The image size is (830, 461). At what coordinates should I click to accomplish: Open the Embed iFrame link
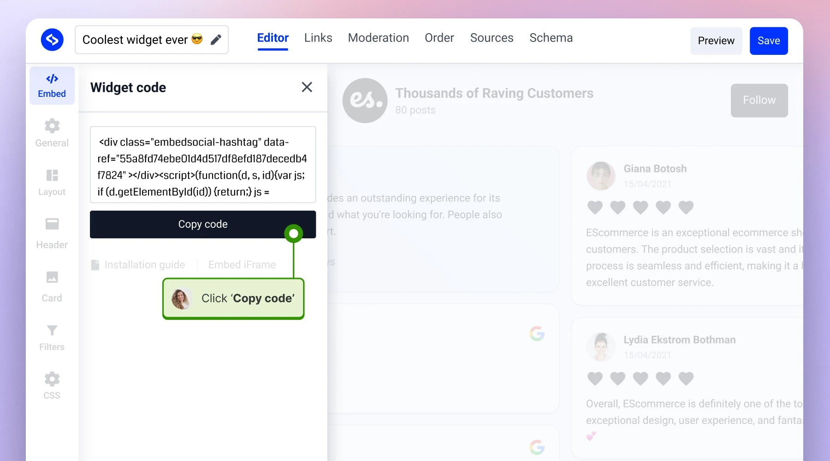242,265
